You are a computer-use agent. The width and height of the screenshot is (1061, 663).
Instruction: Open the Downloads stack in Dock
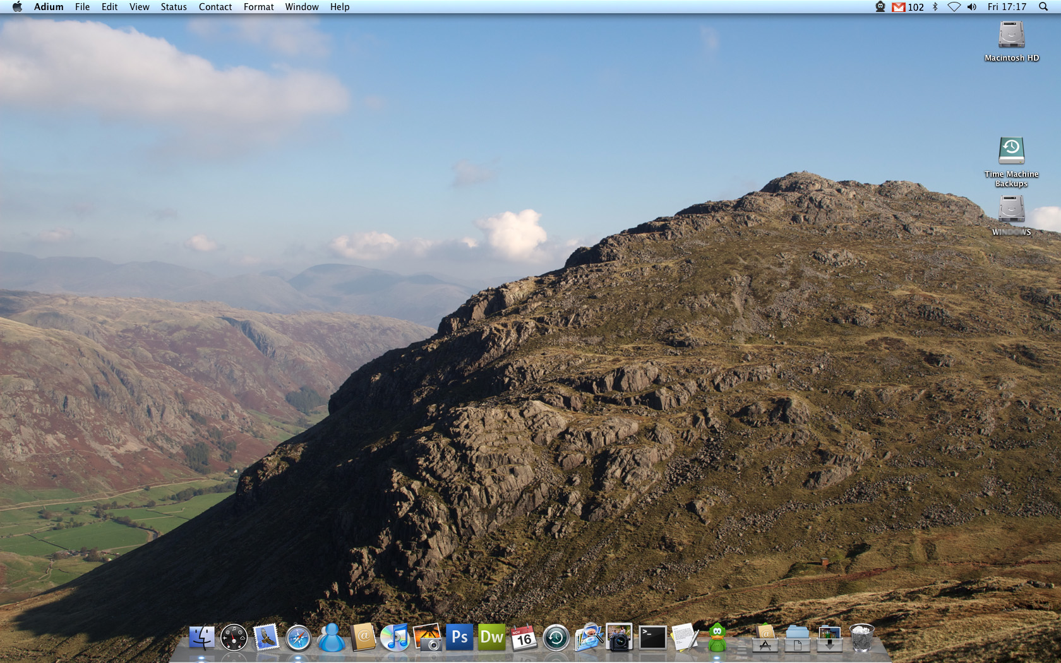coord(829,638)
